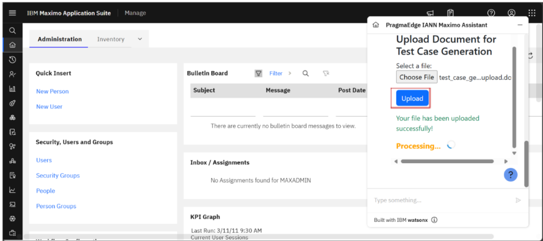Click the Subject filter field
Screen dimensions: 543x241
point(223,111)
